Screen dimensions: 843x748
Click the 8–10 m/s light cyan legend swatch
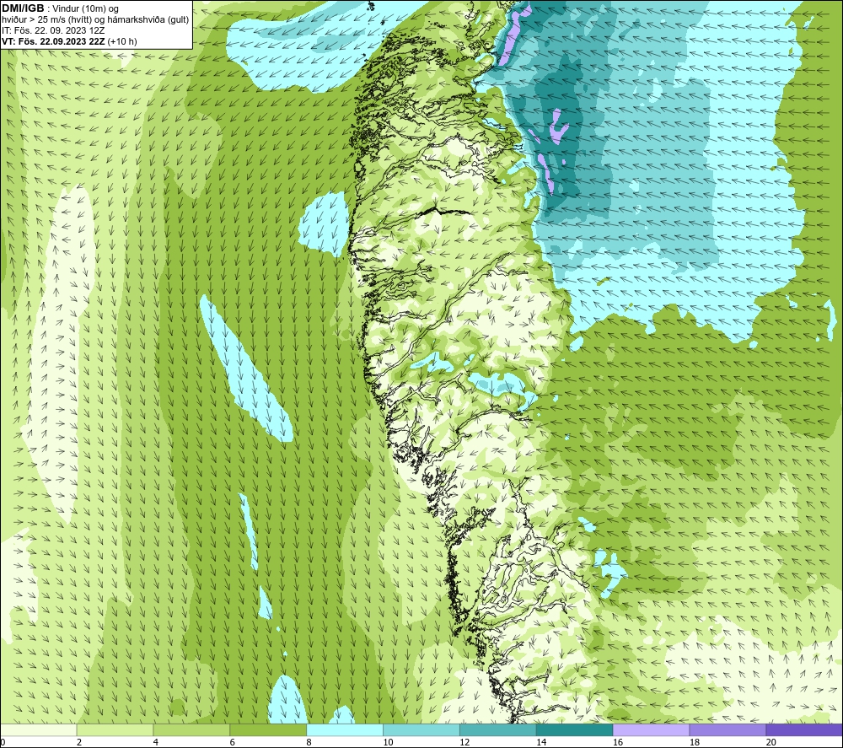[x=345, y=730]
